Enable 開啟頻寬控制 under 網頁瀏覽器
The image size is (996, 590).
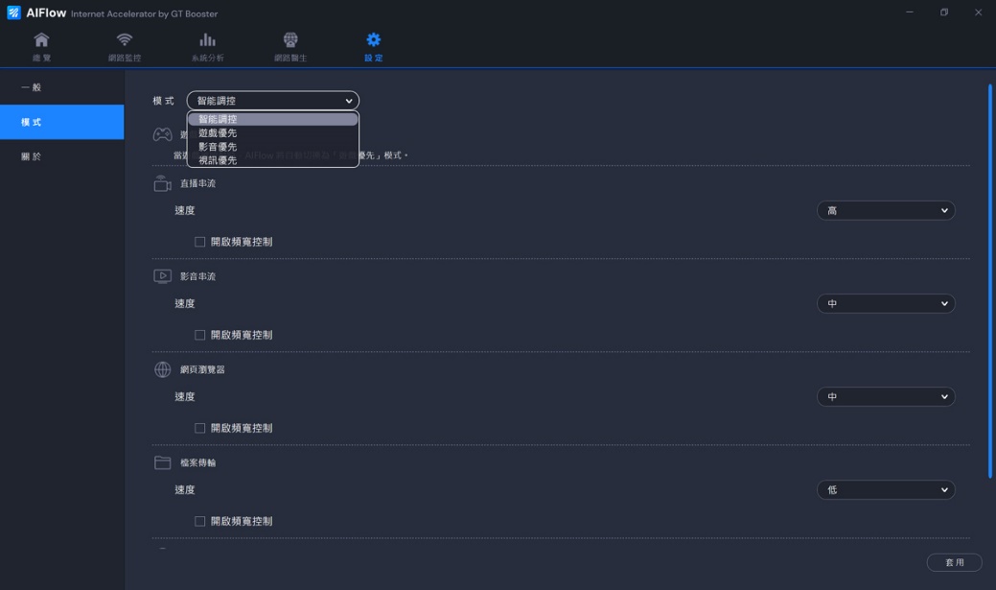point(200,428)
